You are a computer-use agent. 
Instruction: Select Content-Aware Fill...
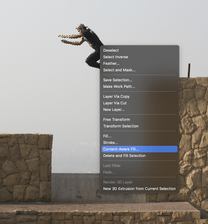(x=139, y=149)
